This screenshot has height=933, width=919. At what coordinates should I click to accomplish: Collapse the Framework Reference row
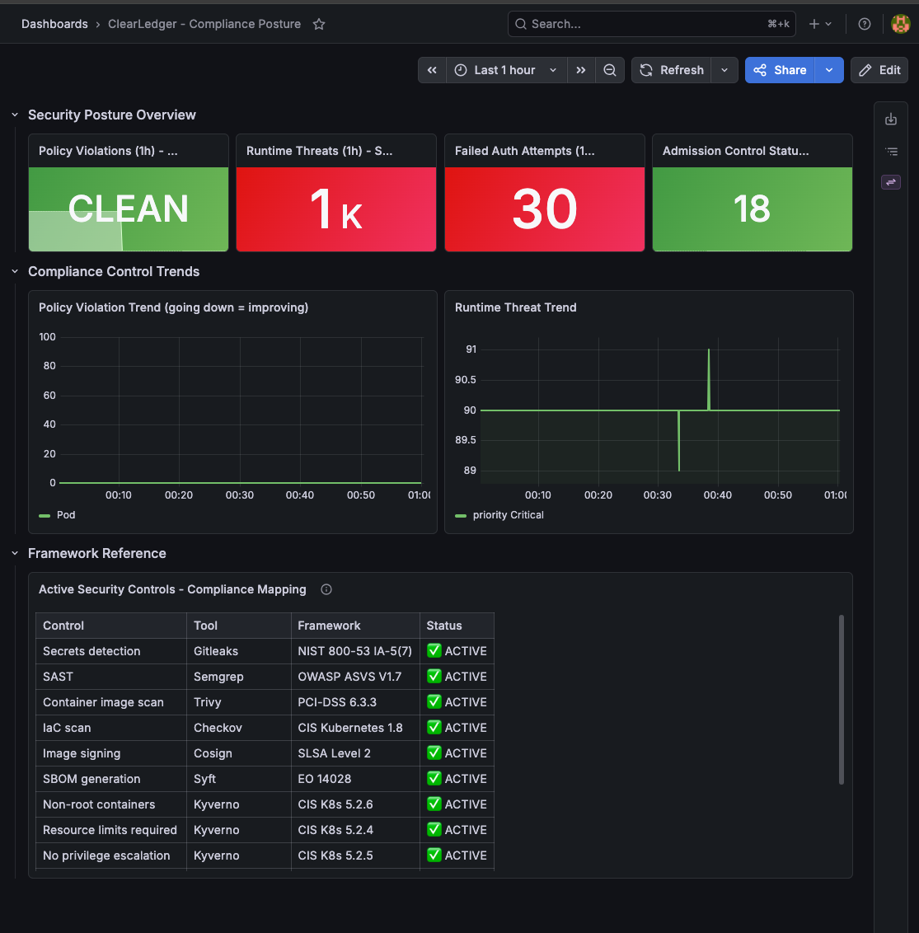pyautogui.click(x=15, y=553)
